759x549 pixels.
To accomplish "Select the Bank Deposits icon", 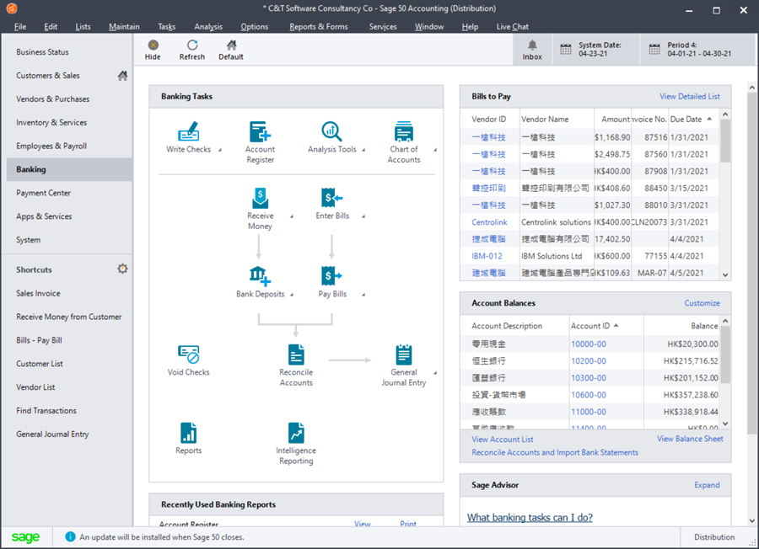I will [259, 275].
